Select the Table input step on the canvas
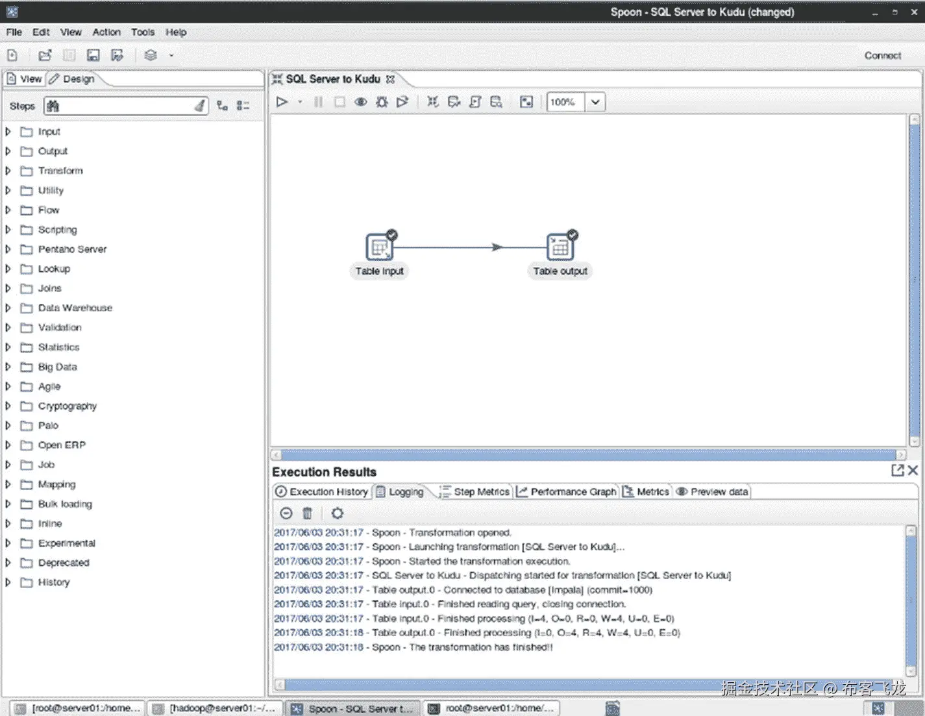The height and width of the screenshot is (716, 925). (379, 247)
